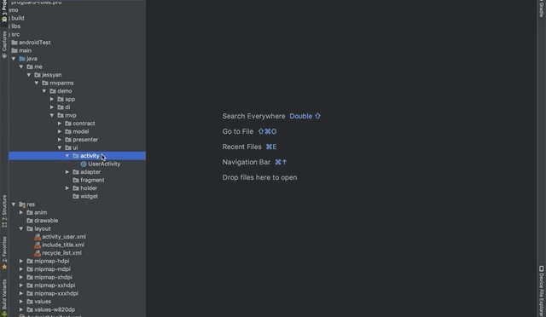
Task: Expand the contract package
Action: tap(60, 124)
